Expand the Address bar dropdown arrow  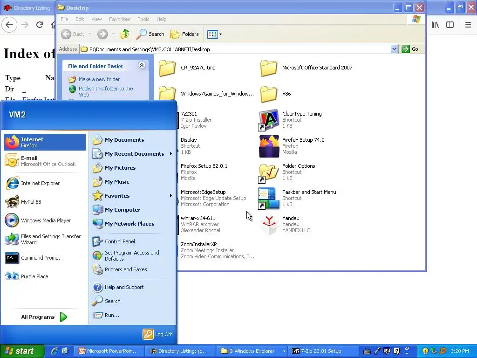(x=394, y=49)
